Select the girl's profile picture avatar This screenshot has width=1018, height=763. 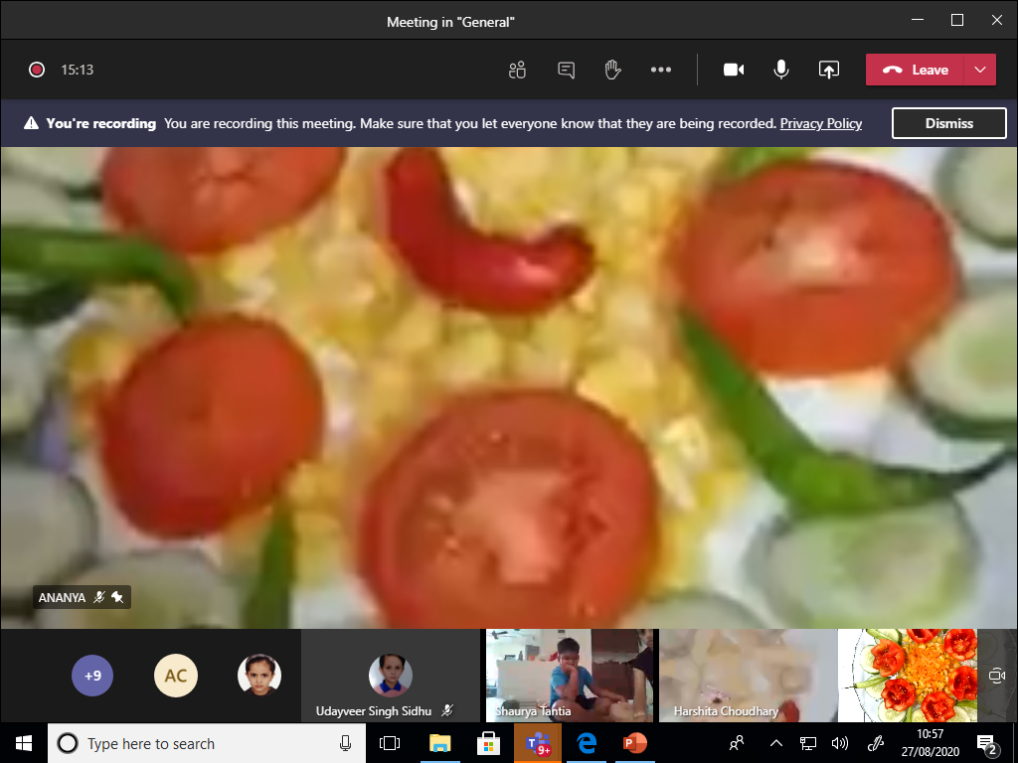click(x=259, y=676)
